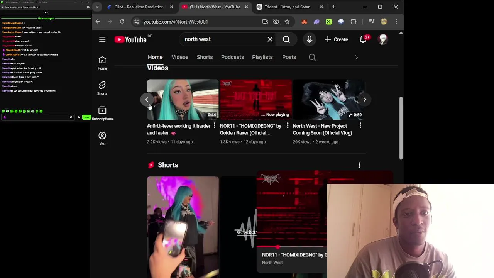The image size is (494, 278).
Task: Play the '#n0rth4ever working it harder' thumbnail
Action: [183, 100]
